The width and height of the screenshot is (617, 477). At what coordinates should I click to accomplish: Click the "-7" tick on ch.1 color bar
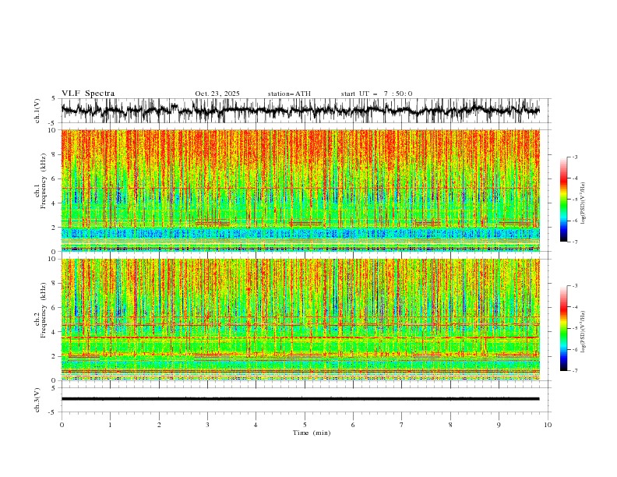pos(574,242)
